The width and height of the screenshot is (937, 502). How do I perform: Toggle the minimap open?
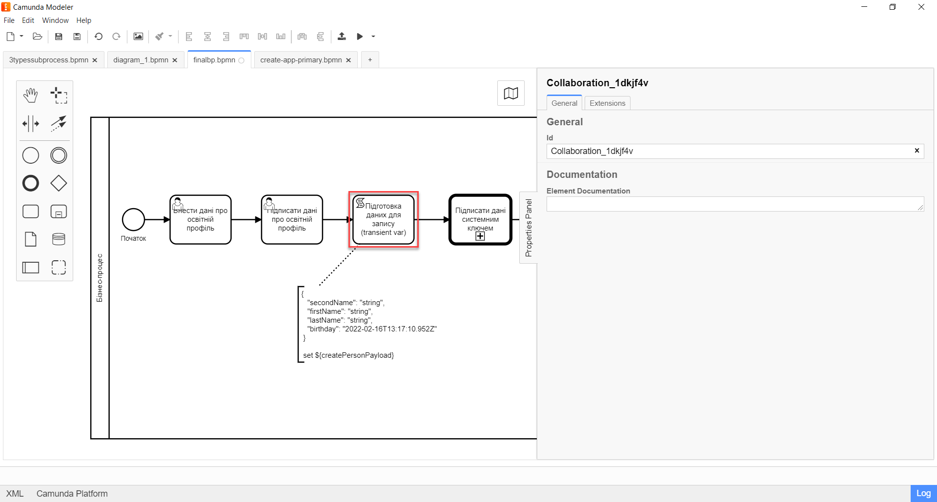click(x=510, y=93)
